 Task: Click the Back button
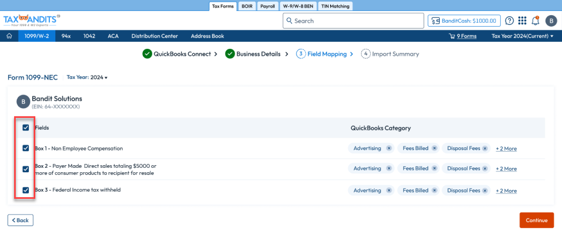click(x=21, y=220)
